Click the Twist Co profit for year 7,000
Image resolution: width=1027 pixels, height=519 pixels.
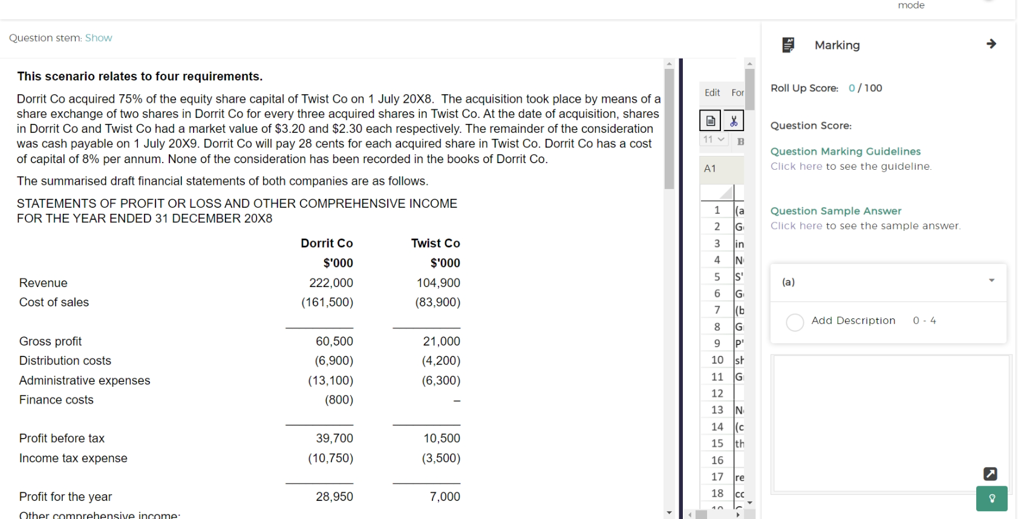pyautogui.click(x=445, y=497)
